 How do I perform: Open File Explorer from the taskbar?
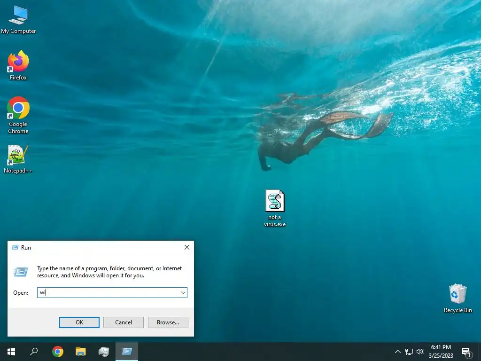81,352
